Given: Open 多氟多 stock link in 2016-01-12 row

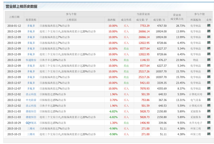Looking at the screenshot, I should [x=31, y=26].
